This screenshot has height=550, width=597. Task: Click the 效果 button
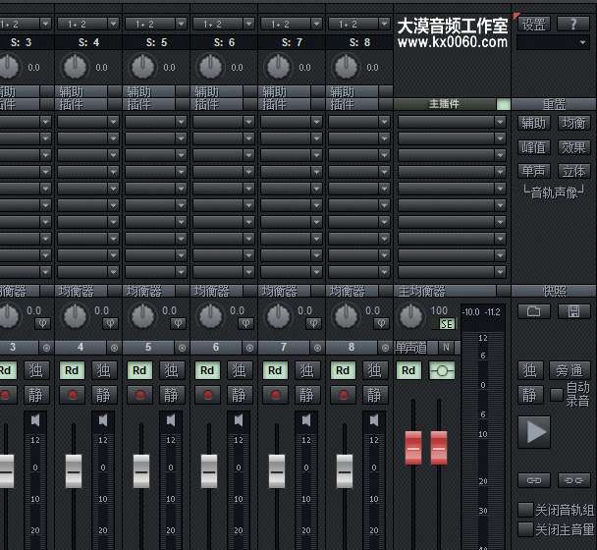(x=573, y=147)
